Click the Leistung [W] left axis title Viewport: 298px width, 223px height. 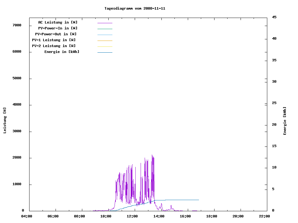click(5, 120)
